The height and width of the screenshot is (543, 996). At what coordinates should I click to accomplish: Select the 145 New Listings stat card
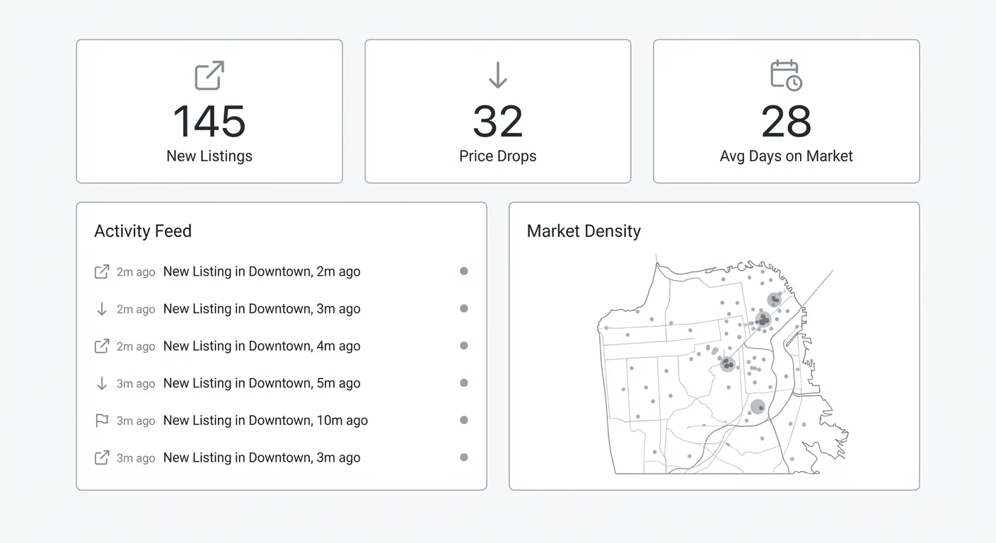click(x=209, y=112)
